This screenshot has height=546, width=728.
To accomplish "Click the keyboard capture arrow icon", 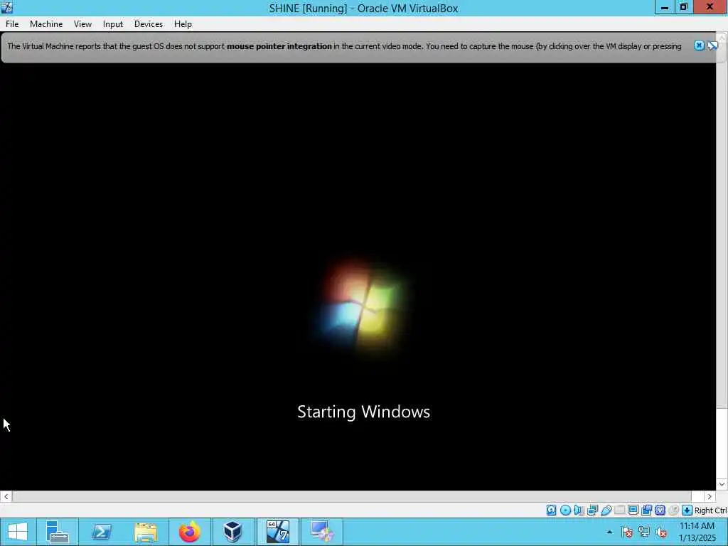I will click(687, 510).
